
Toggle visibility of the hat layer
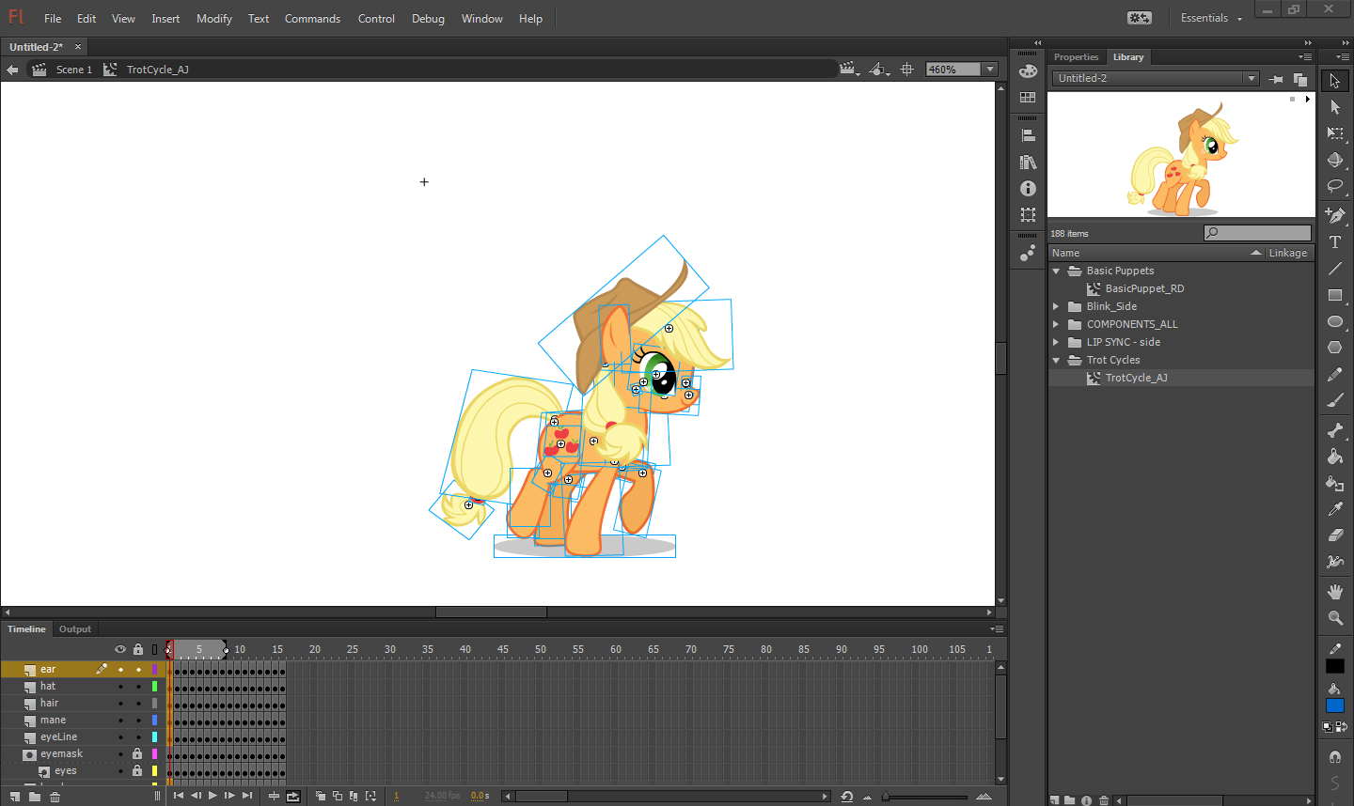(120, 687)
